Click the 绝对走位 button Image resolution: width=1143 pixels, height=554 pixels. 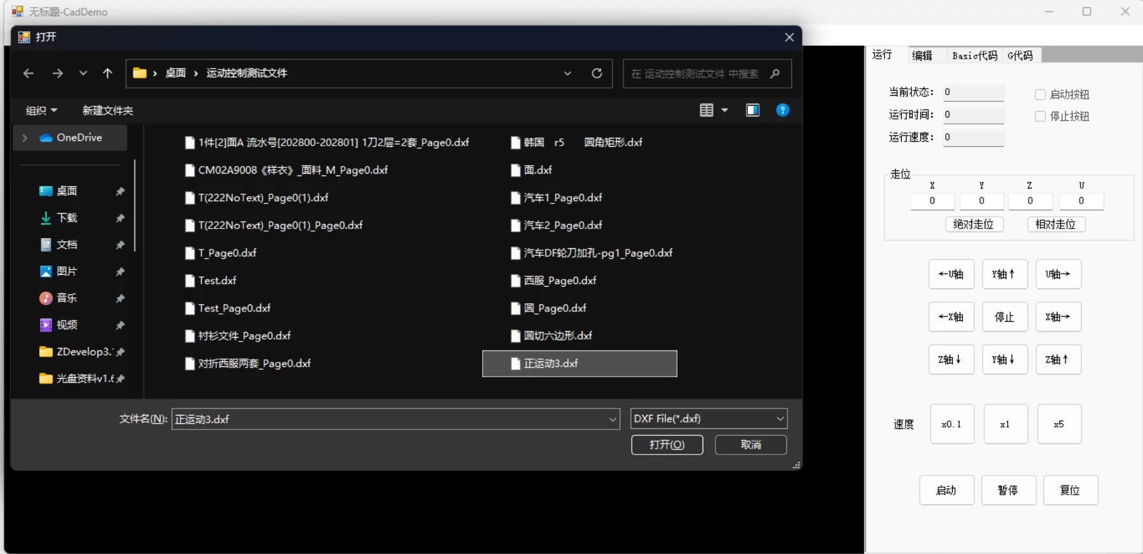[x=974, y=225]
